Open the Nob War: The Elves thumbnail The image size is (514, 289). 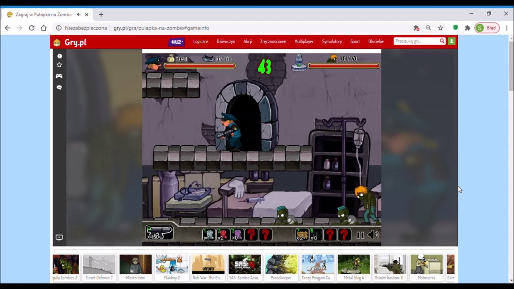208,268
